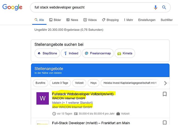
Task: Switch to the Bilder tab
Action: click(x=55, y=20)
